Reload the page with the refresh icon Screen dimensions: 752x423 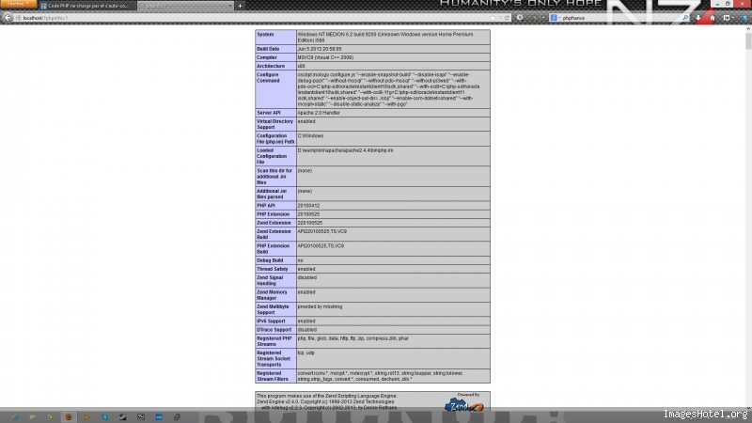coord(507,18)
